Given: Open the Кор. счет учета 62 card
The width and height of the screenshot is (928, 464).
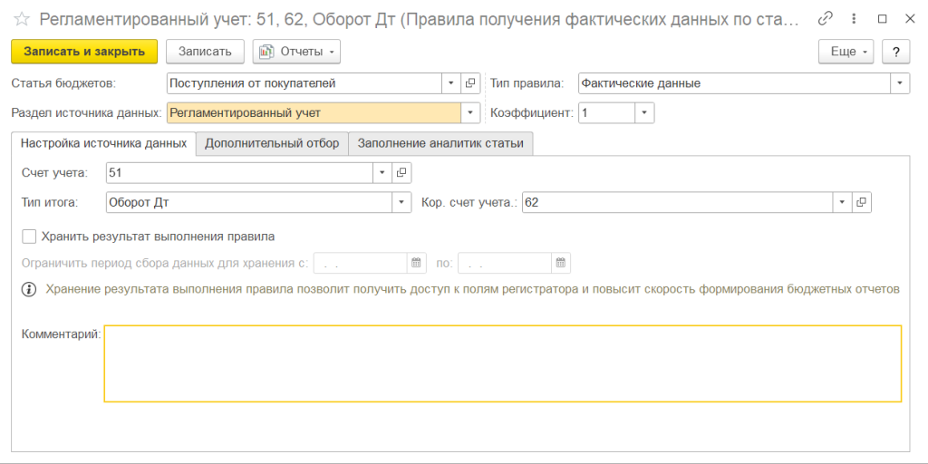Looking at the screenshot, I should coord(862,202).
